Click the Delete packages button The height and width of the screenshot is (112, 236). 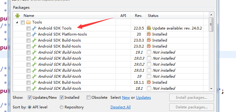coord(191,107)
